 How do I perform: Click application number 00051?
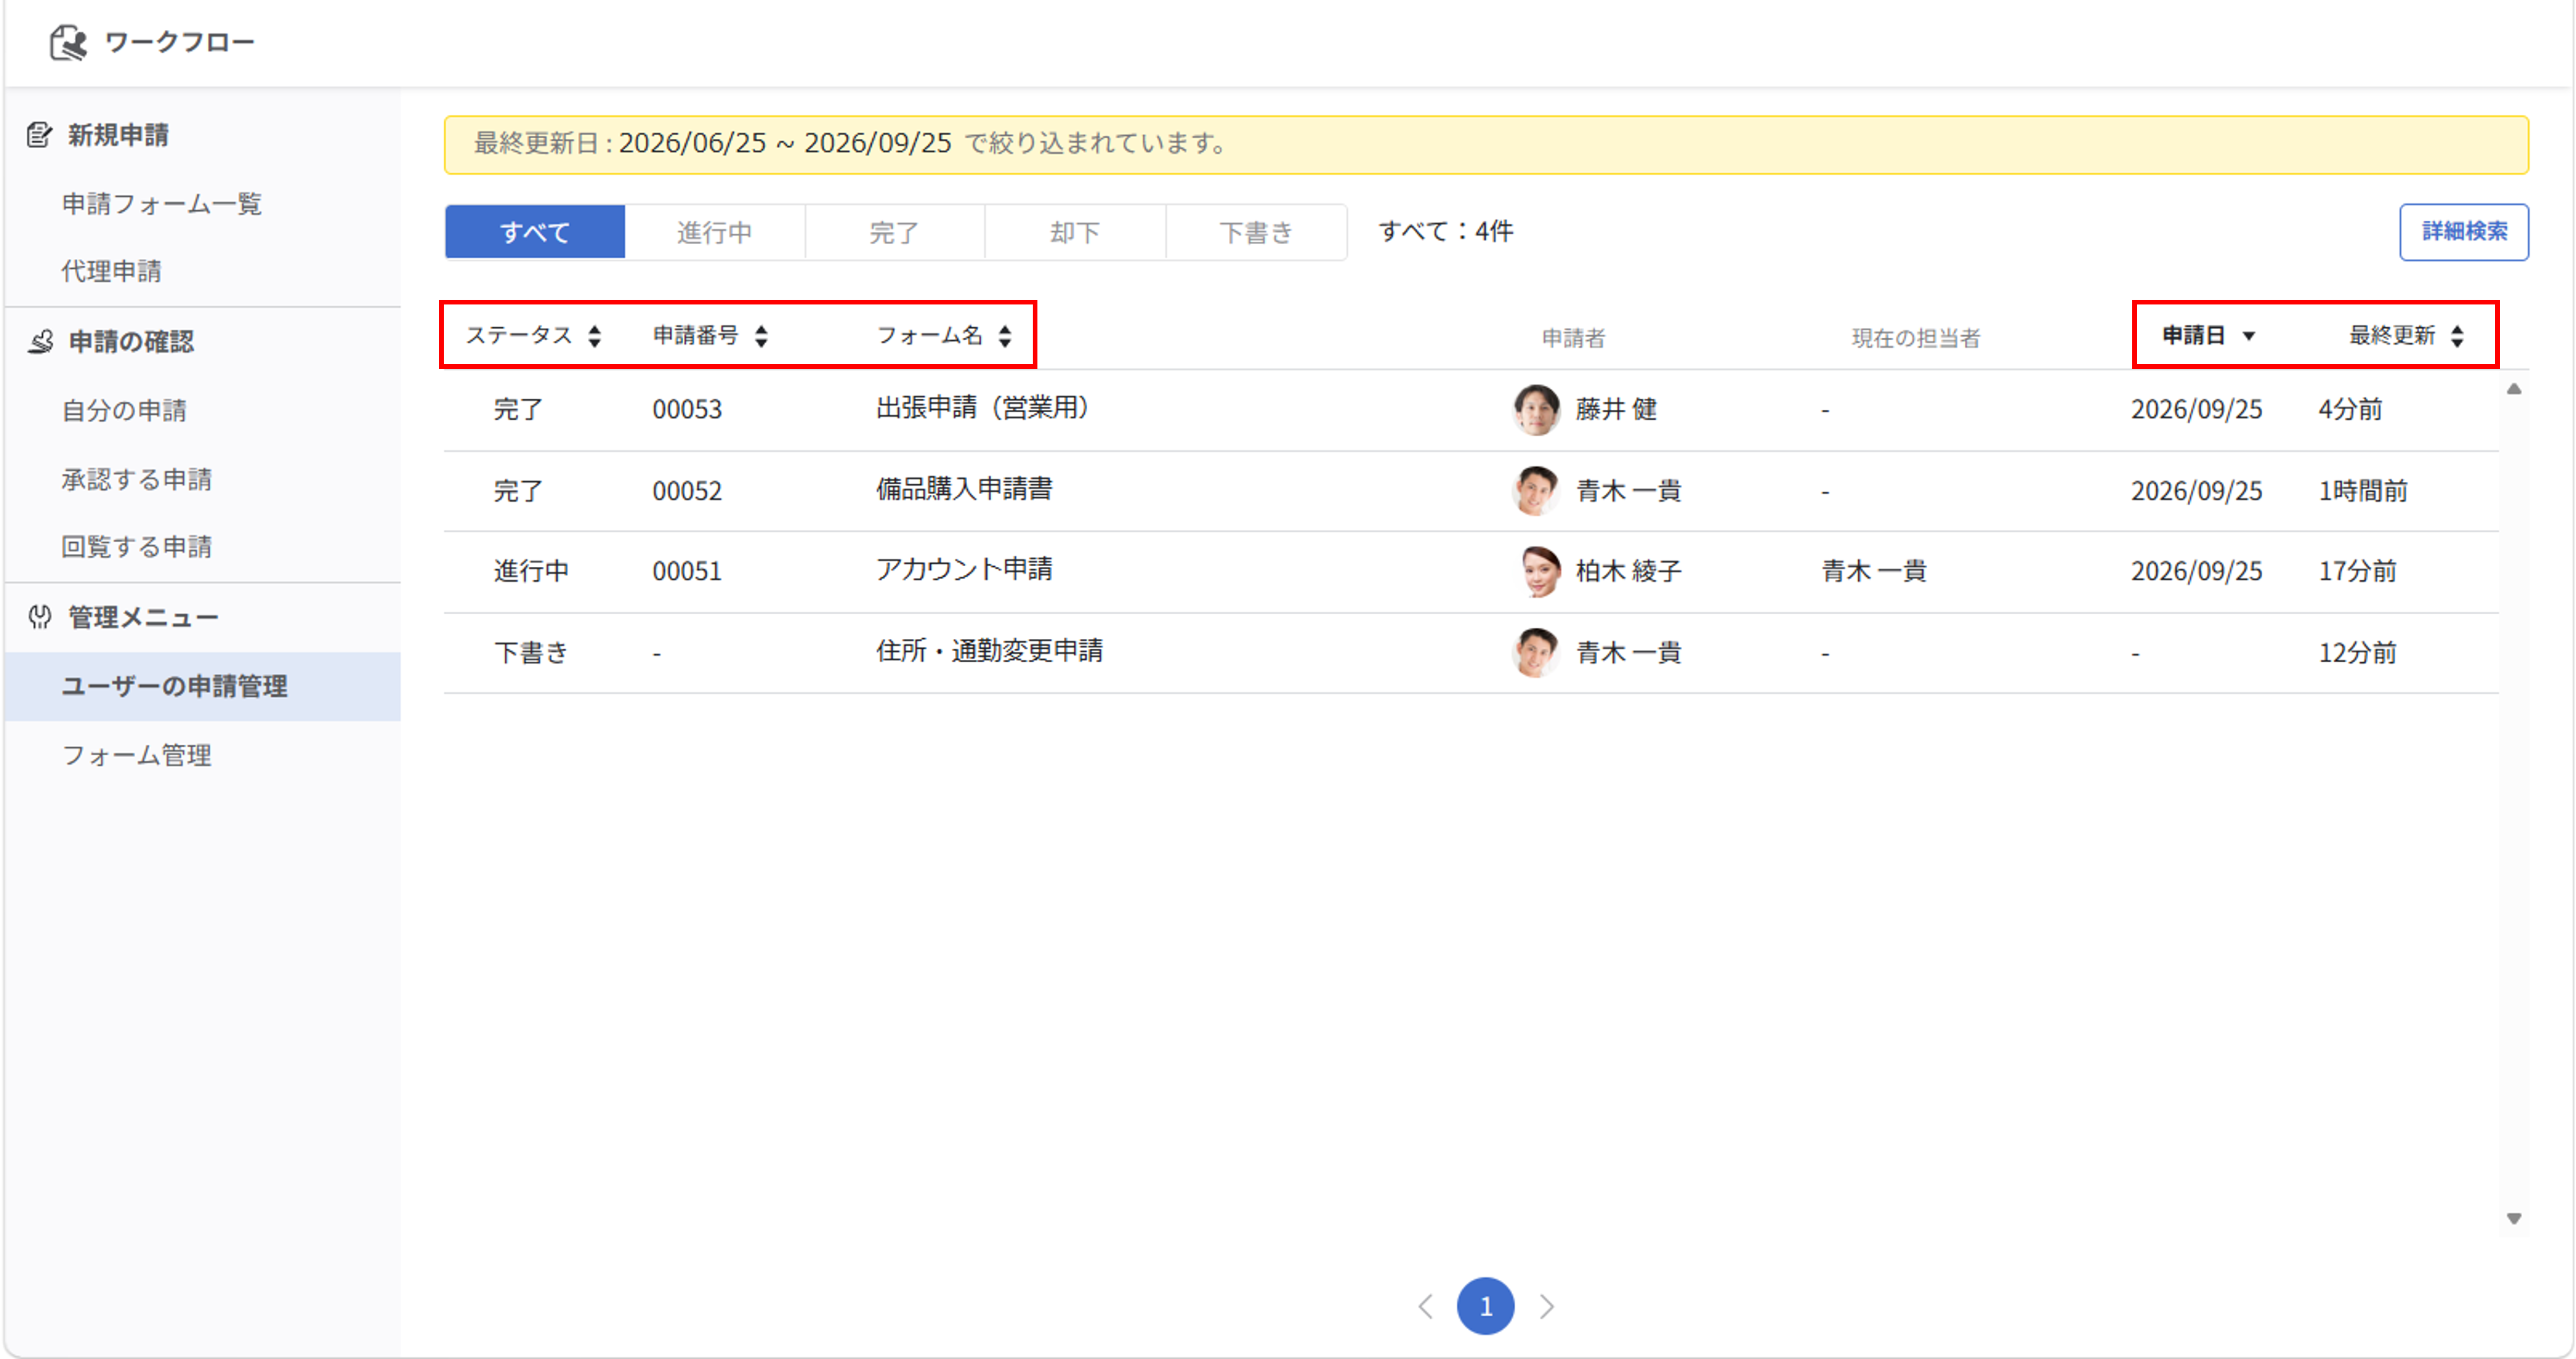point(687,571)
